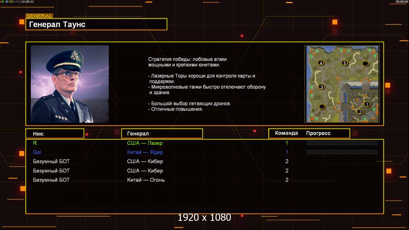Select the Генерал column header

tap(162, 134)
